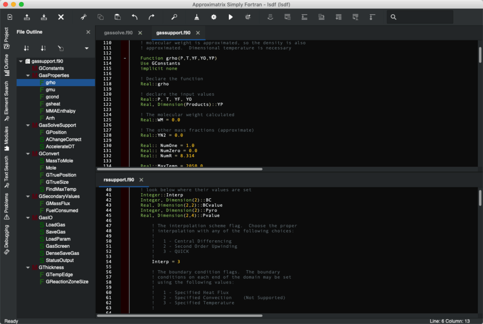Sort outline alphabetically A-Z
Image resolution: width=483 pixels, height=324 pixels.
(26, 48)
